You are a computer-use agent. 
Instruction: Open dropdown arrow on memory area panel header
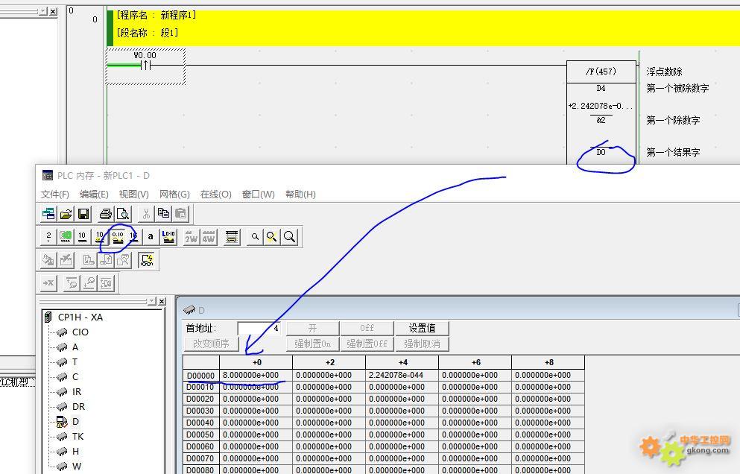point(151,301)
